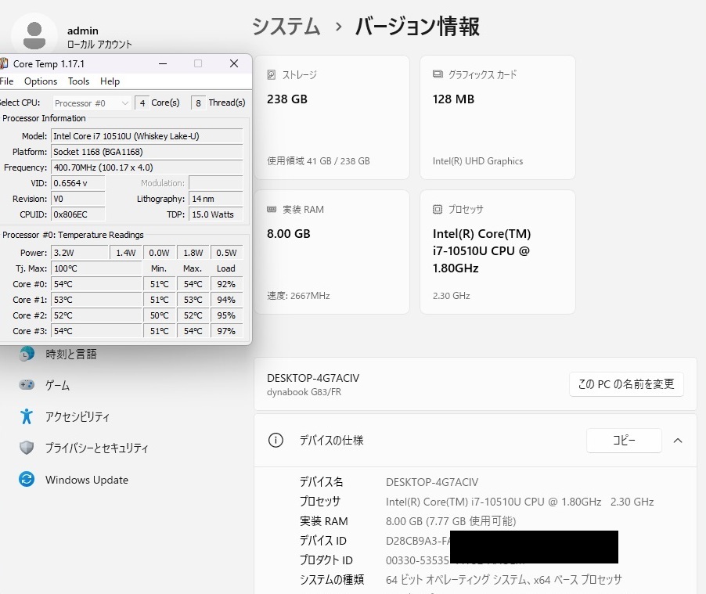706x594 pixels.
Task: Open ゲーム settings page
Action: click(x=57, y=385)
